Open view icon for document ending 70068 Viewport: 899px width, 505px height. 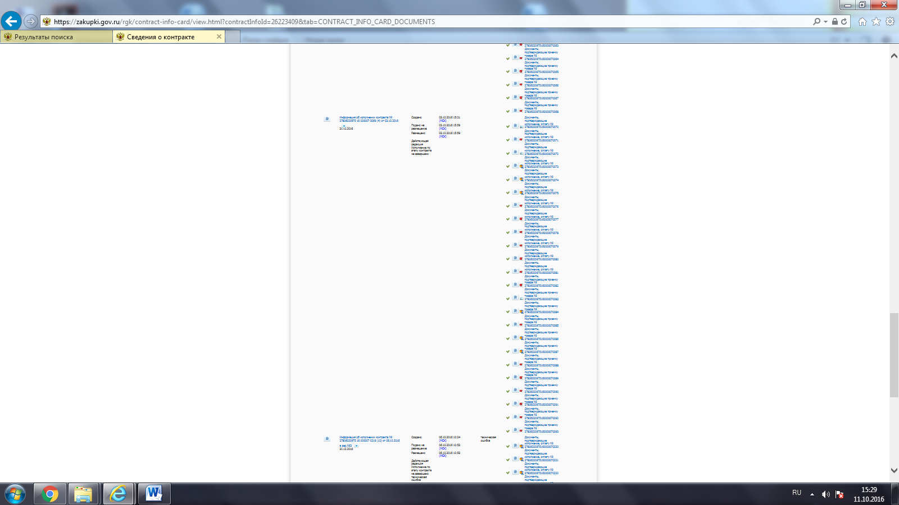pyautogui.click(x=515, y=111)
